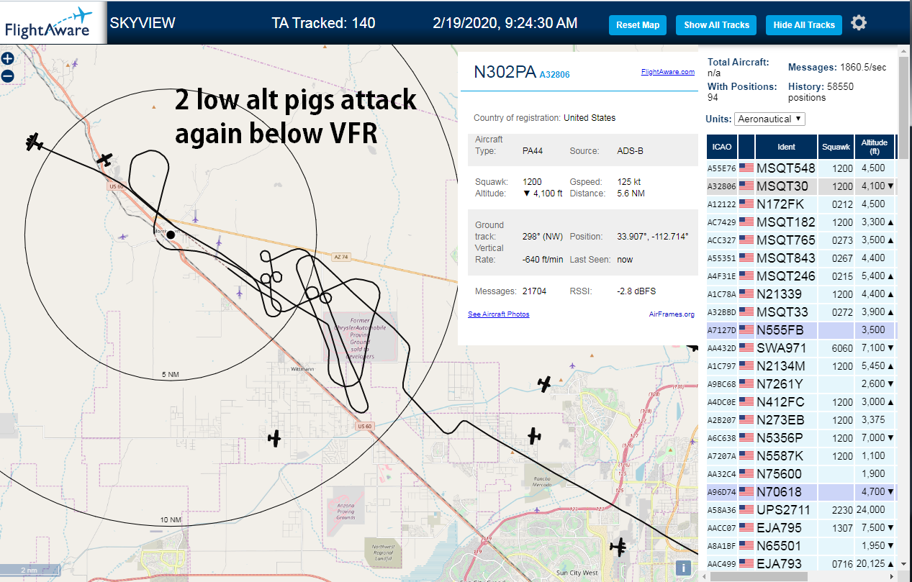
Task: Open the FlightAware.com link
Action: [x=667, y=72]
